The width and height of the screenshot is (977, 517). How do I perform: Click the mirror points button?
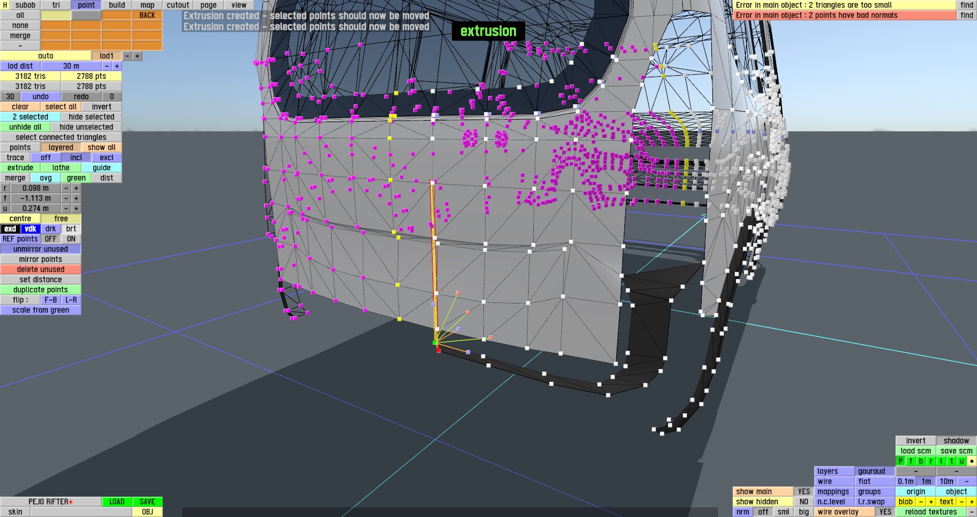click(x=41, y=259)
